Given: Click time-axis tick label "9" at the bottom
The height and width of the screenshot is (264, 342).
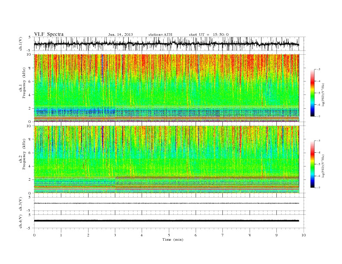Looking at the screenshot, I should pyautogui.click(x=276, y=235).
